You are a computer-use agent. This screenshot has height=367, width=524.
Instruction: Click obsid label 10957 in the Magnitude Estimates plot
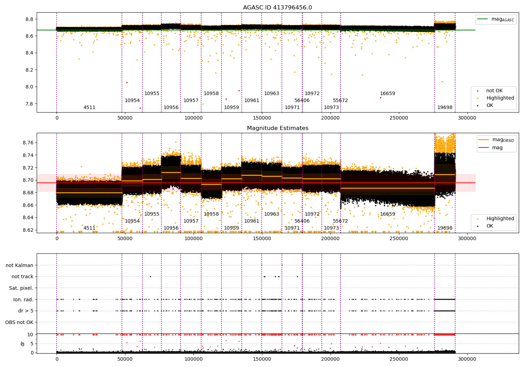(191, 221)
